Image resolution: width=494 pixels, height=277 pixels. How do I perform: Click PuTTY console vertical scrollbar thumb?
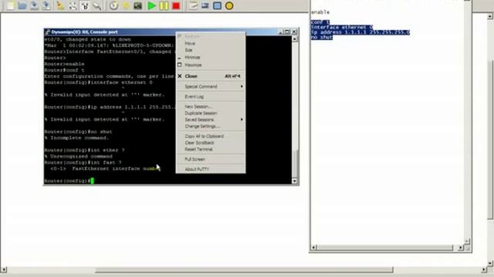click(294, 163)
